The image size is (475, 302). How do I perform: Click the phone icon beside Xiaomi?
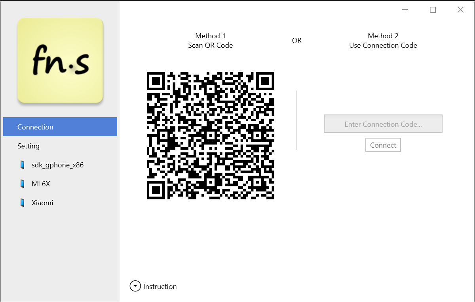click(23, 203)
